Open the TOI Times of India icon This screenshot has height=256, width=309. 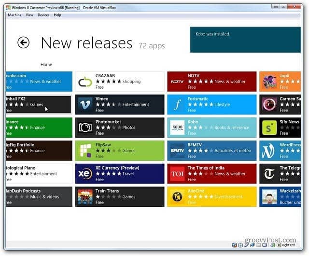177,174
